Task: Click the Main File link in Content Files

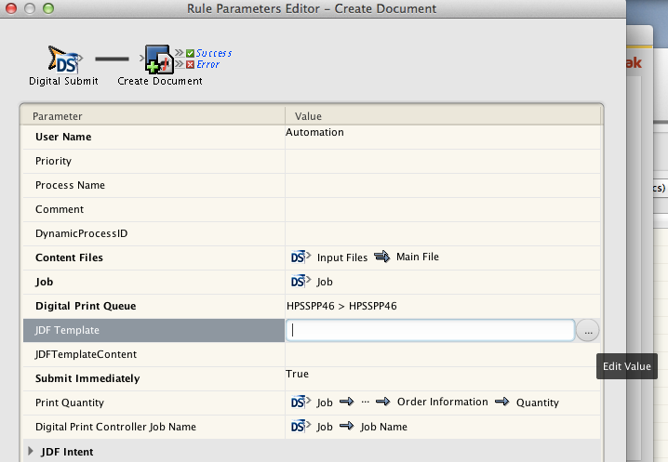Action: click(x=417, y=257)
